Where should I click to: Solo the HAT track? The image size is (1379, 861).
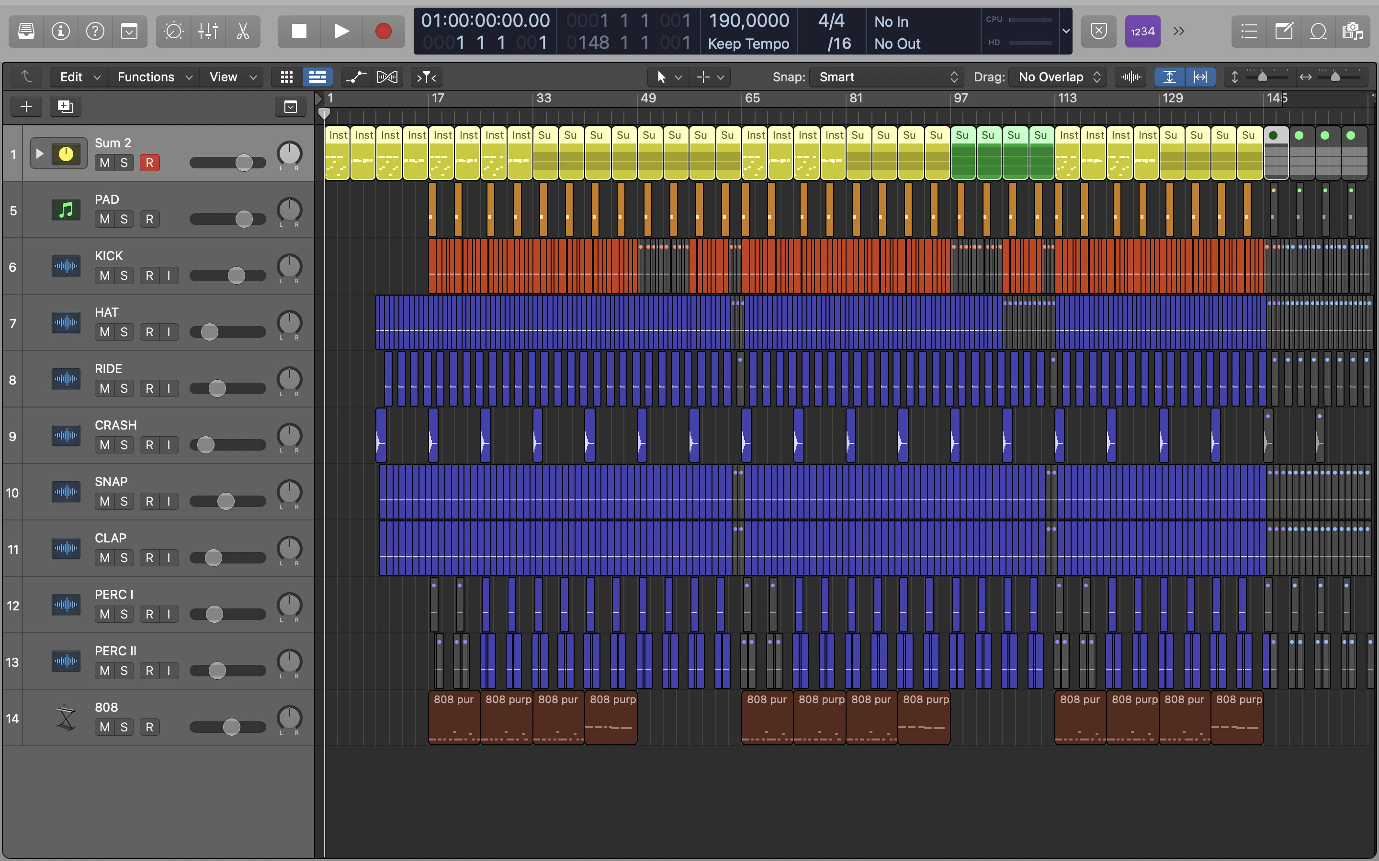click(124, 332)
